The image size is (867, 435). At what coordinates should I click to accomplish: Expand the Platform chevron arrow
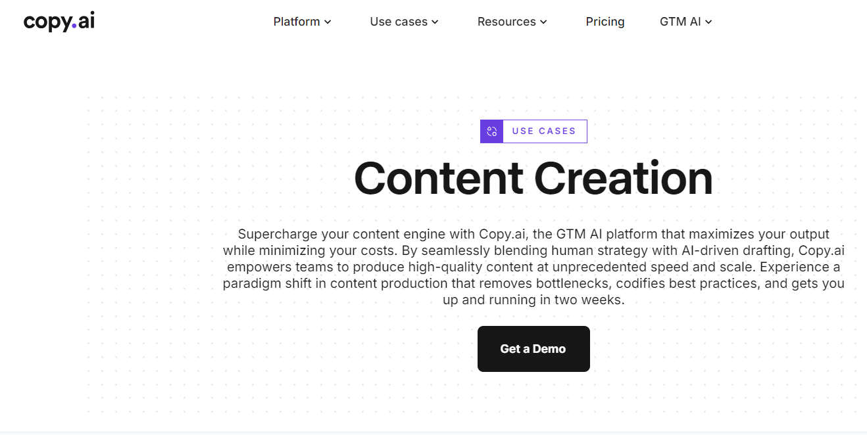328,22
